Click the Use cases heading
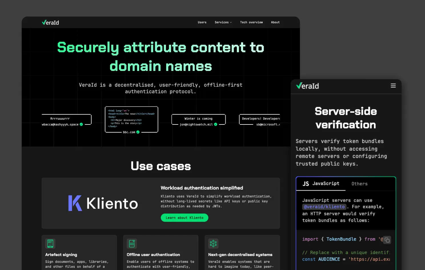 point(161,166)
